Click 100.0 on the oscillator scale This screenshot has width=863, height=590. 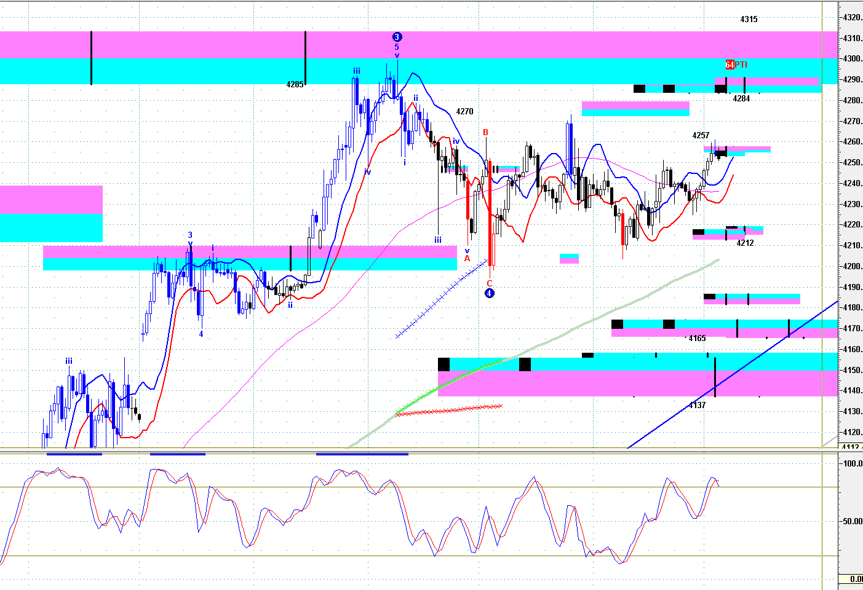coord(853,463)
